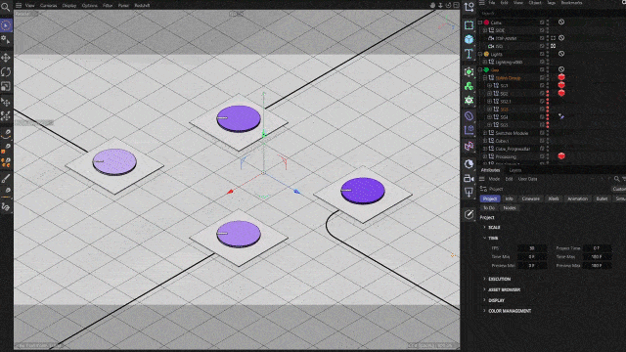The height and width of the screenshot is (352, 626).
Task: Select the Rotate tool in left toolbar
Action: pyautogui.click(x=6, y=71)
